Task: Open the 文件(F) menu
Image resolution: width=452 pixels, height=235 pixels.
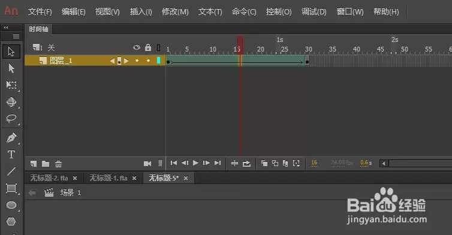Action: (x=40, y=12)
